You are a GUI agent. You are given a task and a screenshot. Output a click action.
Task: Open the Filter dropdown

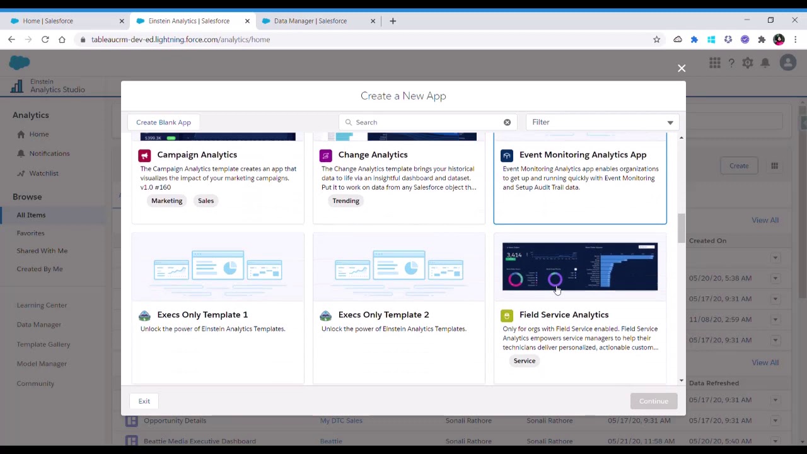[x=602, y=122]
